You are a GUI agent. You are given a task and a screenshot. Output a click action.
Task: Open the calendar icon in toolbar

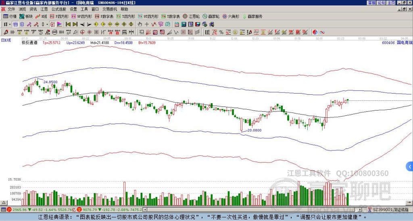(177, 24)
